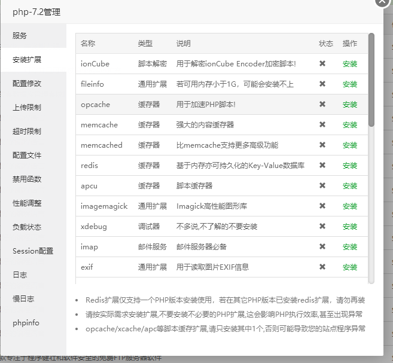Click the exif status X icon
Screen dimensions: 393x363
click(x=322, y=267)
